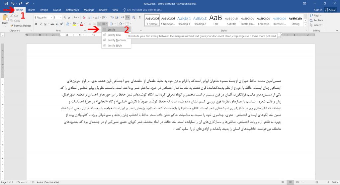
Task: Switch to the Design tab
Action: tap(44, 10)
